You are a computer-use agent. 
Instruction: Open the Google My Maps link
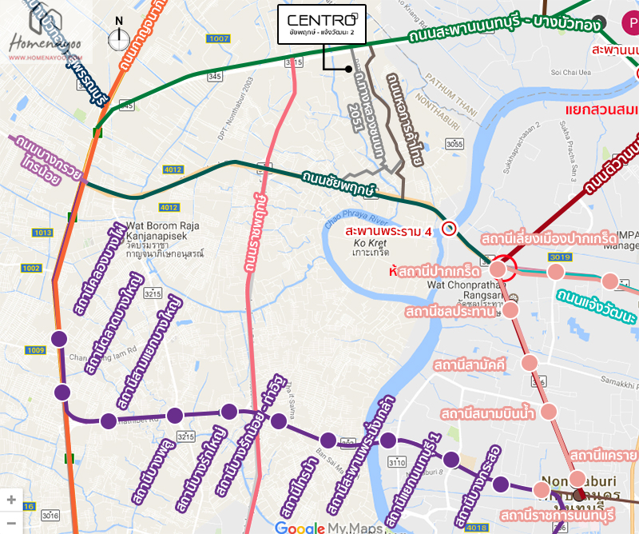point(329,528)
